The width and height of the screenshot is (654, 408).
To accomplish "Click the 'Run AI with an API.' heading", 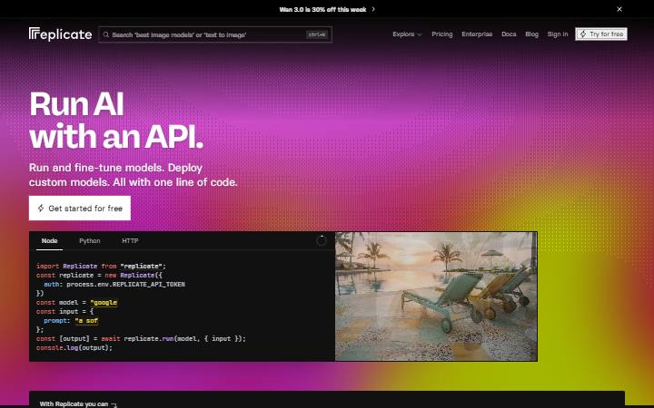I will pyautogui.click(x=116, y=120).
